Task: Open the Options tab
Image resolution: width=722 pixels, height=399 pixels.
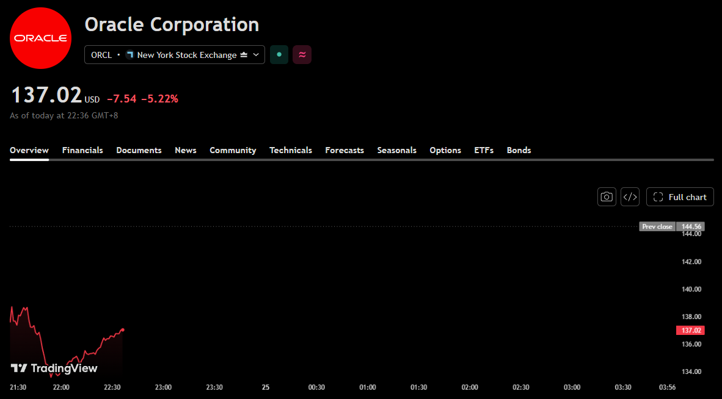Action: tap(445, 150)
